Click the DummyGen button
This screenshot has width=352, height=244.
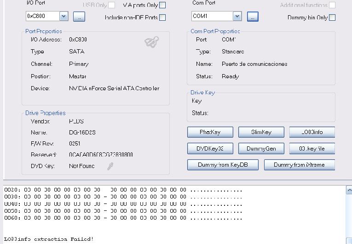[261, 149]
